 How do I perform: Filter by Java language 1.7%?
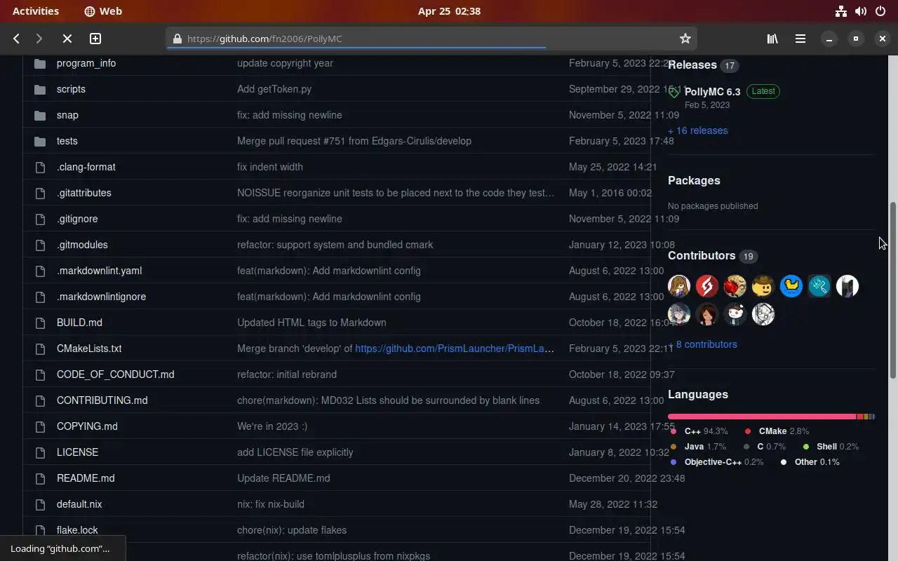pyautogui.click(x=699, y=447)
